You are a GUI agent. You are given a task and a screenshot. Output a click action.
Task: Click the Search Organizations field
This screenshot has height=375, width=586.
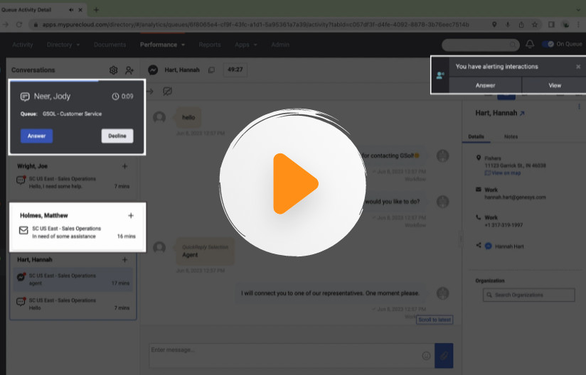528,295
